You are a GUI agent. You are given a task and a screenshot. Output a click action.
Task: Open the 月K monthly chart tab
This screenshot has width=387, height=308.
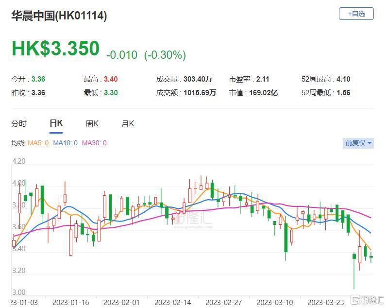tap(128, 123)
